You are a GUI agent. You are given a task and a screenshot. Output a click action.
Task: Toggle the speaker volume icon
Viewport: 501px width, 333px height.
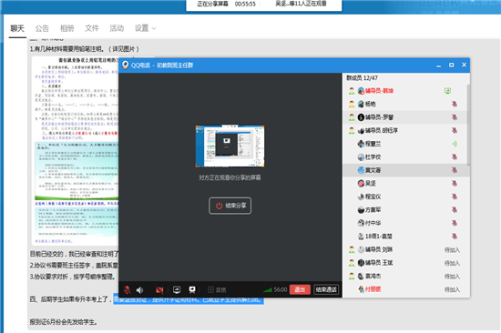coord(140,290)
